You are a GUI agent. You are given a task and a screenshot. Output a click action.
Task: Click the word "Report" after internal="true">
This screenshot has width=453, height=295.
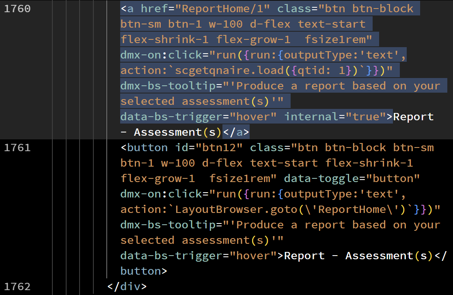click(413, 117)
